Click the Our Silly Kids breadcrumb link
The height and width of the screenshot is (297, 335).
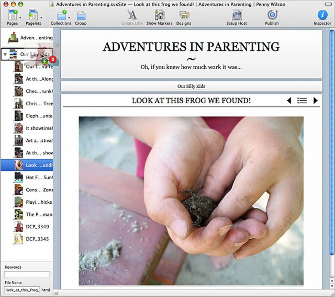[191, 86]
